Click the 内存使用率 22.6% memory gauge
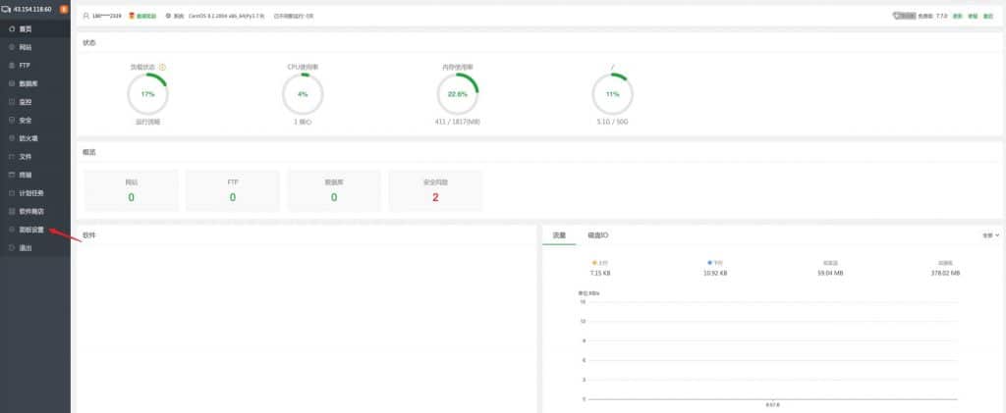This screenshot has height=413, width=1006. [x=458, y=94]
